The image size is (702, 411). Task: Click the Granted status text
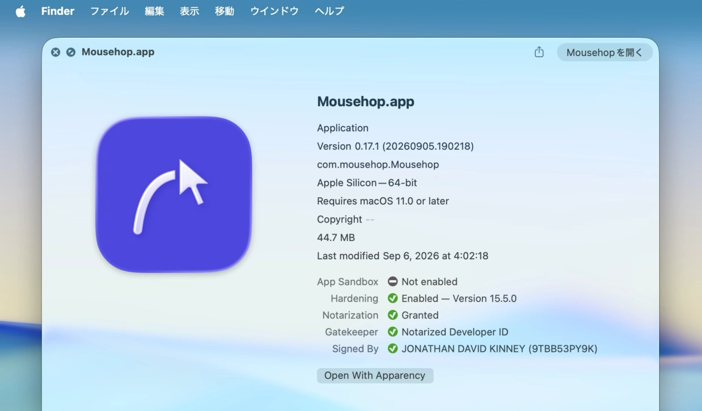click(420, 315)
